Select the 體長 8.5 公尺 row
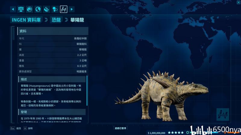241x135 pixels. point(53,66)
